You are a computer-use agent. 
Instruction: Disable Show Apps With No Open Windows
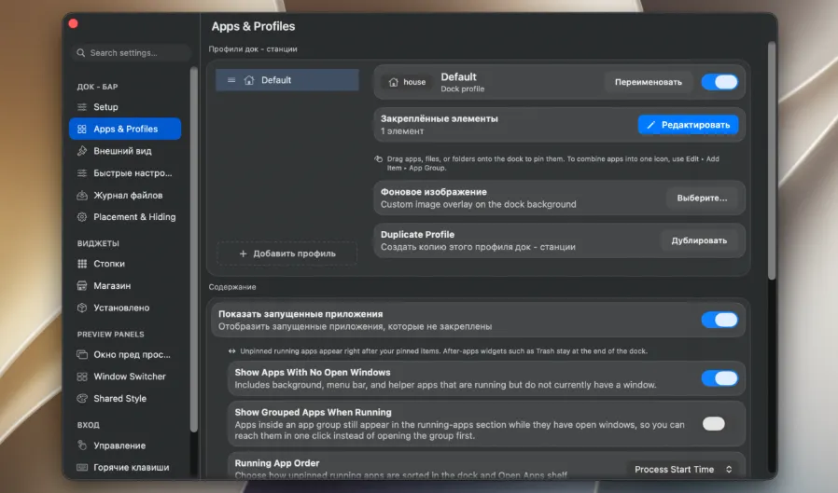click(719, 378)
